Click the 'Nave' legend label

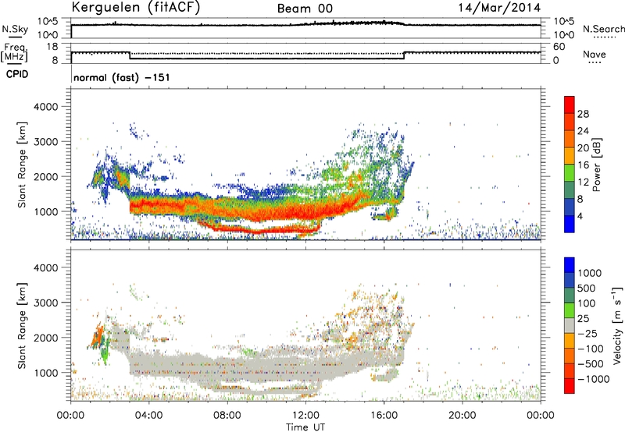coord(594,54)
